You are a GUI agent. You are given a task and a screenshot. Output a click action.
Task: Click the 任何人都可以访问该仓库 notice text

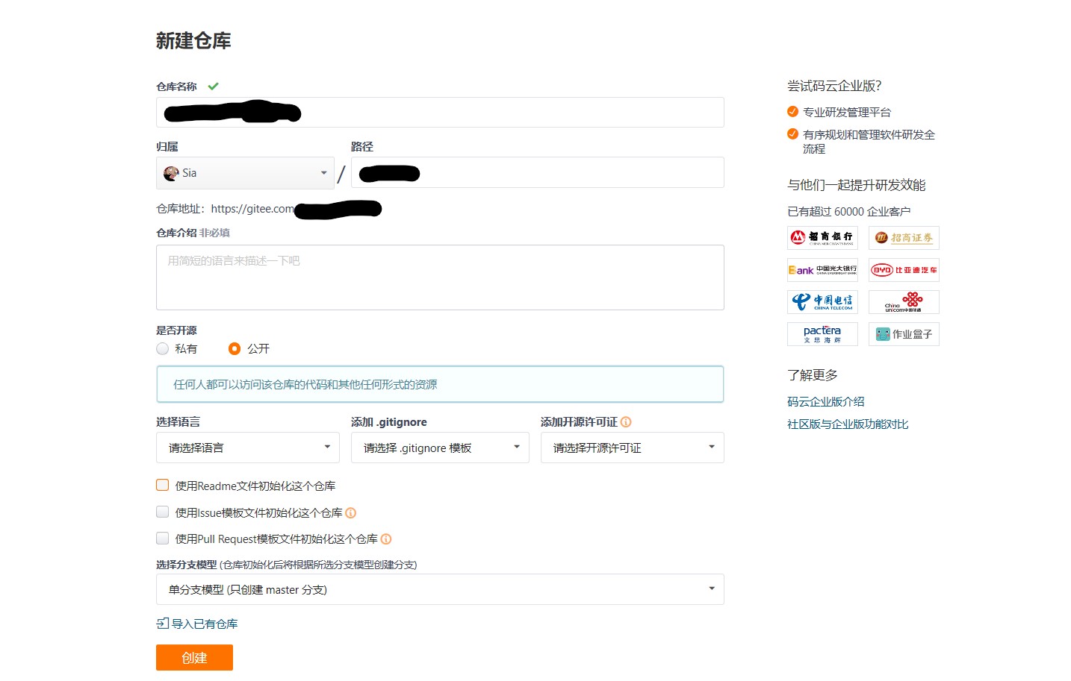[x=305, y=385]
